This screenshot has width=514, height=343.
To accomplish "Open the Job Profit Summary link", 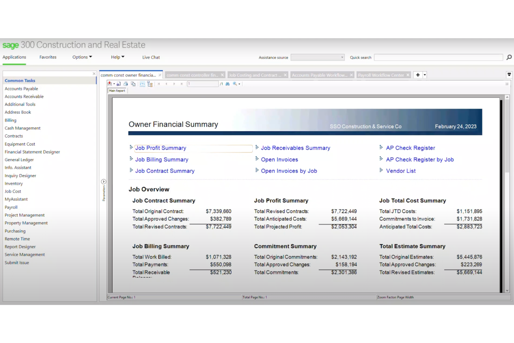I will tap(160, 148).
